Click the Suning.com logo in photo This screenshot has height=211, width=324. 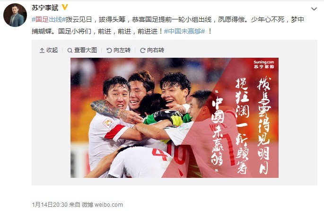click(x=263, y=64)
